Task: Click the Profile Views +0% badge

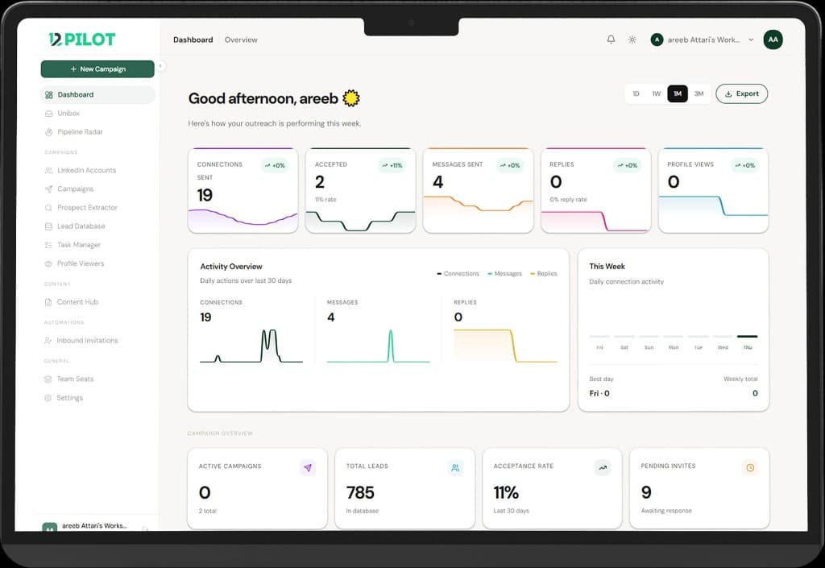Action: [745, 165]
